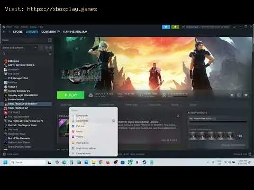
Task: Click the Cloud Status icon
Action: tap(90, 95)
